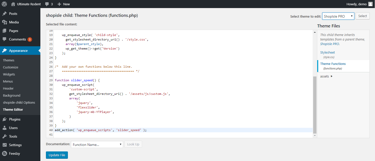Open Plugins via the plug icon

tap(5, 119)
